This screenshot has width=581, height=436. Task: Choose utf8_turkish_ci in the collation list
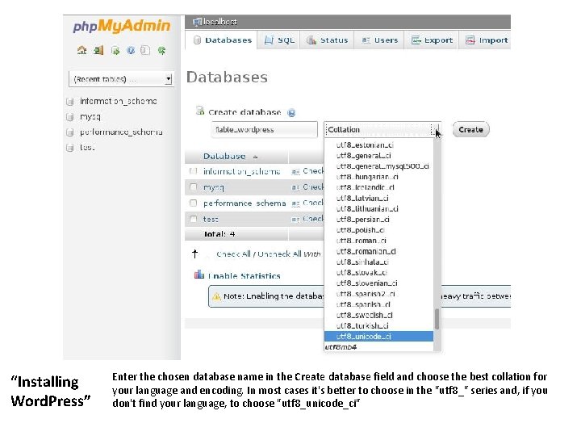coord(362,326)
